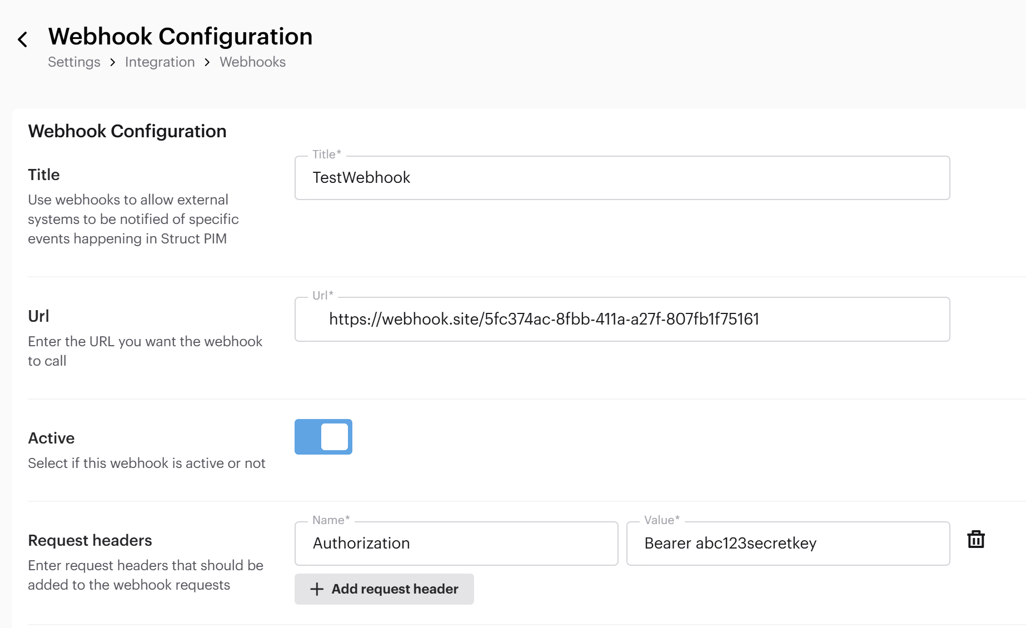The height and width of the screenshot is (628, 1026).
Task: Delete the Authorization request header via trash icon
Action: 975,540
